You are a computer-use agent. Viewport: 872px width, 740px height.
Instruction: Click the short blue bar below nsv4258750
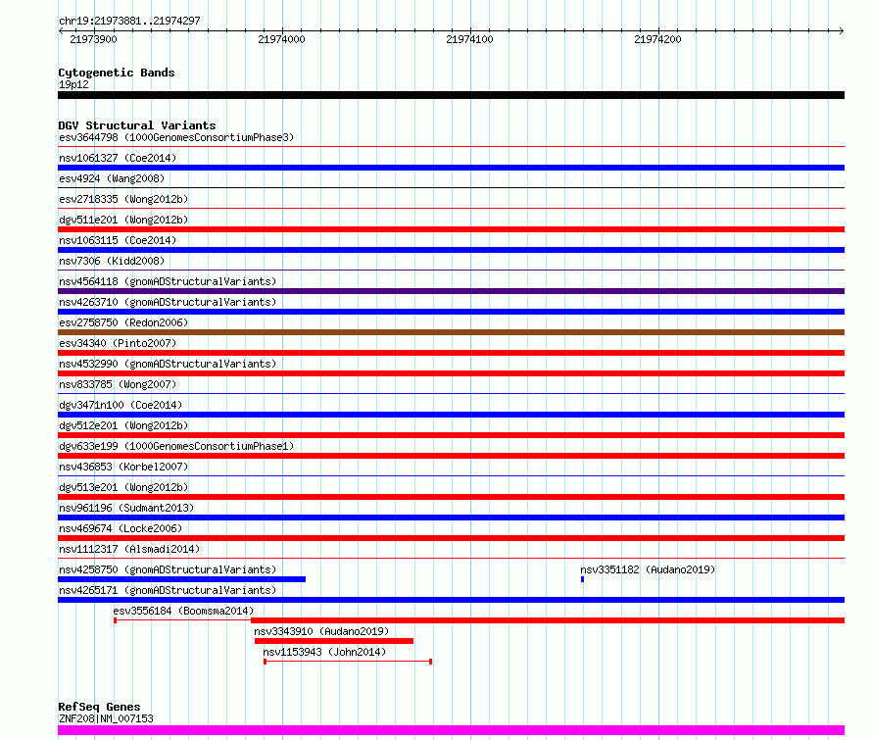point(182,579)
